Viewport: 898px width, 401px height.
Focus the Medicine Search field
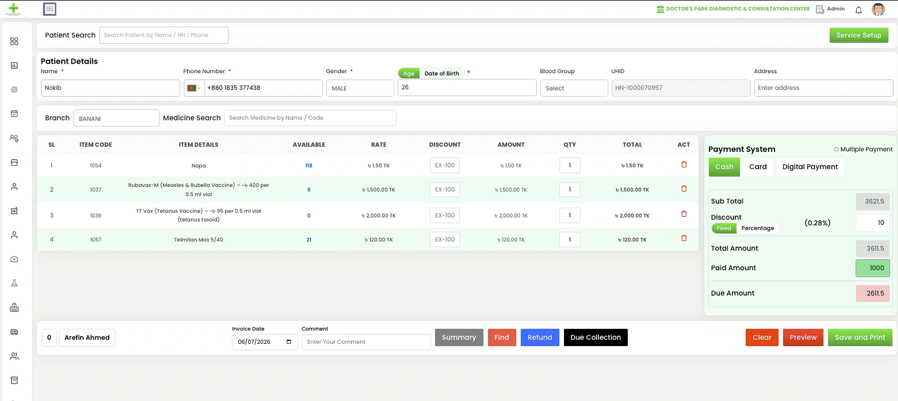point(310,118)
